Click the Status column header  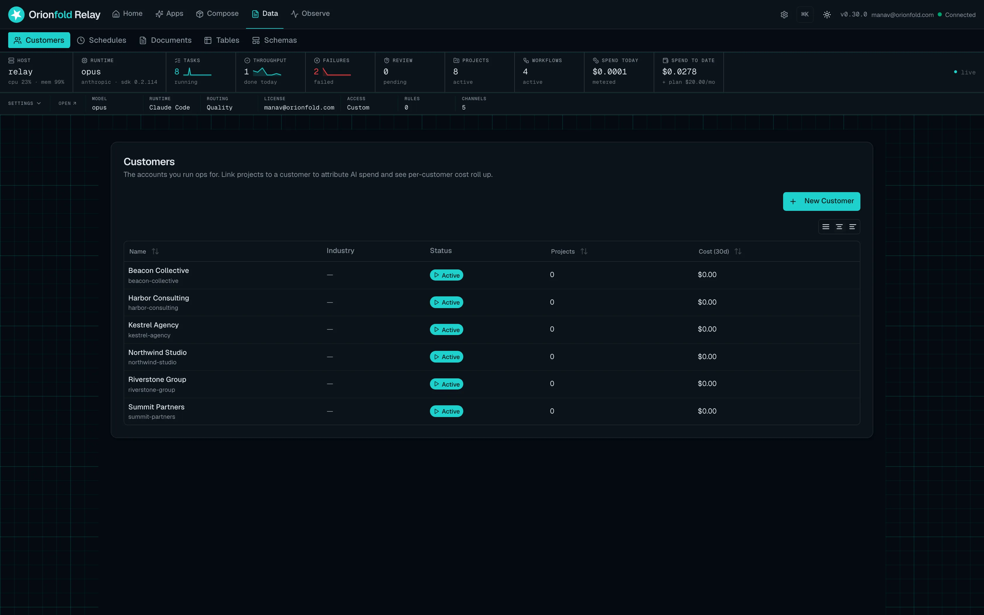point(441,251)
